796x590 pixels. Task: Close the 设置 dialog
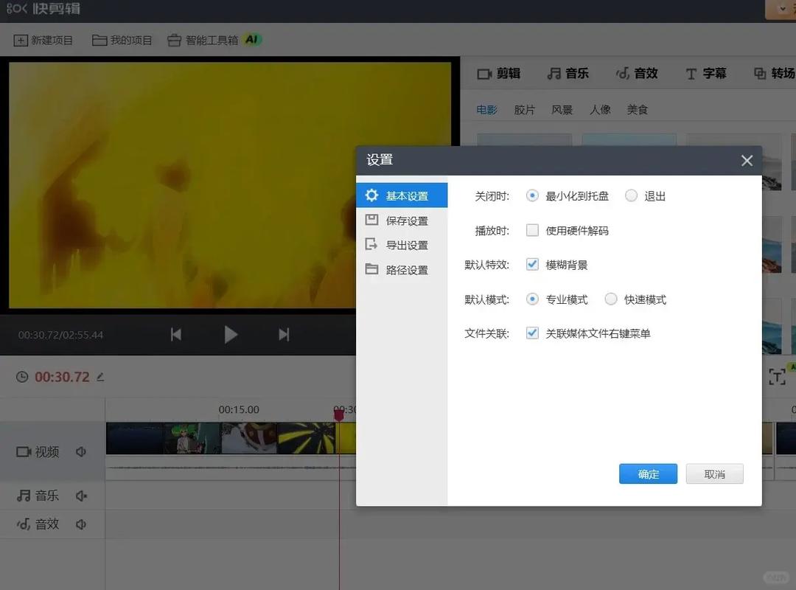point(747,161)
